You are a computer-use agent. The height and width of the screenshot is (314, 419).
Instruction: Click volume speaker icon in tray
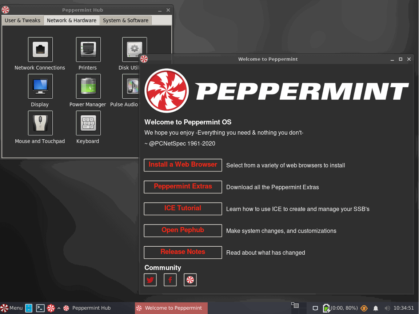coord(387,308)
